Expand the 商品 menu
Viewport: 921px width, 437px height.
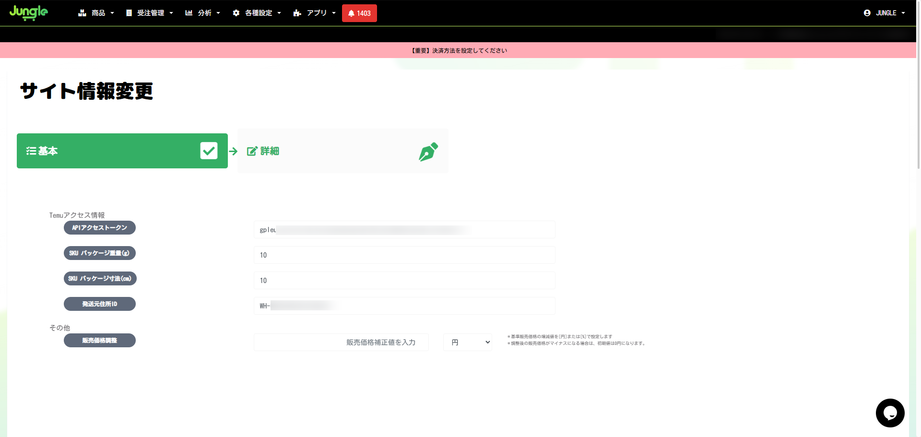[x=96, y=13]
